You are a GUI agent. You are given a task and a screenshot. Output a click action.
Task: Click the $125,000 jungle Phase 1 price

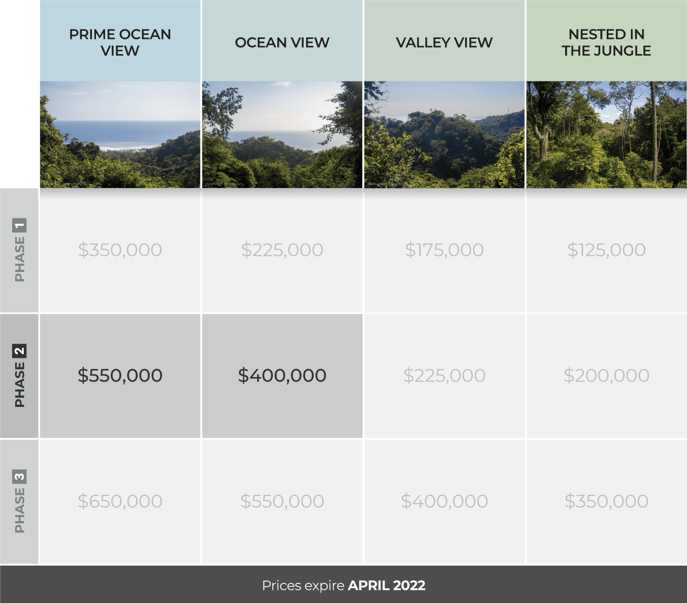(607, 251)
